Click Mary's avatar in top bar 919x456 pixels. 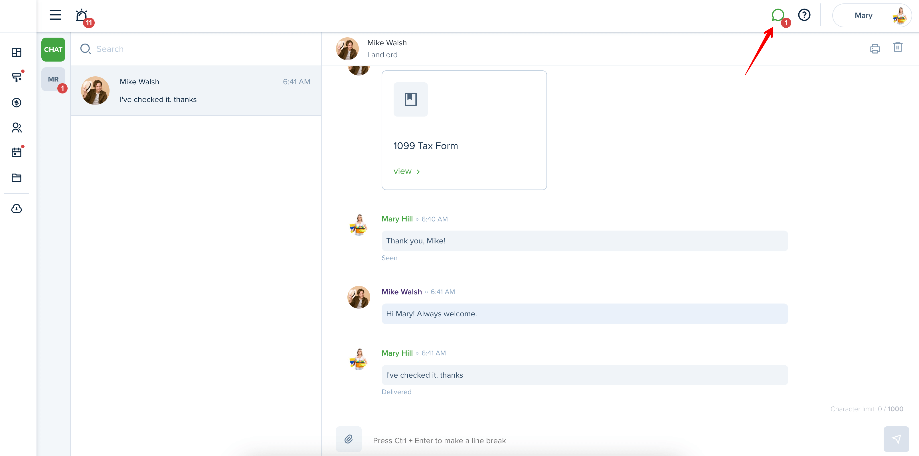[x=899, y=15]
